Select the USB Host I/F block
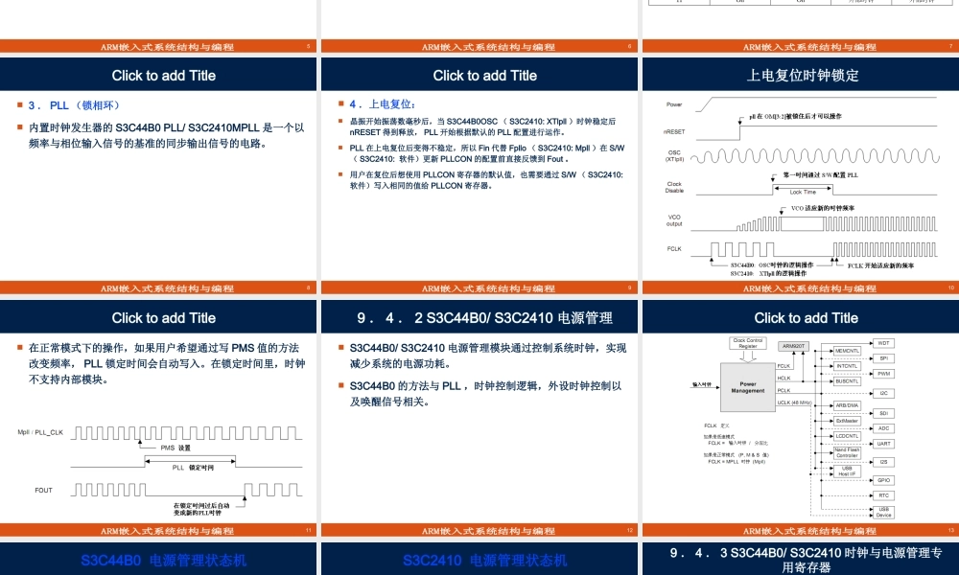The image size is (959, 575). point(845,471)
